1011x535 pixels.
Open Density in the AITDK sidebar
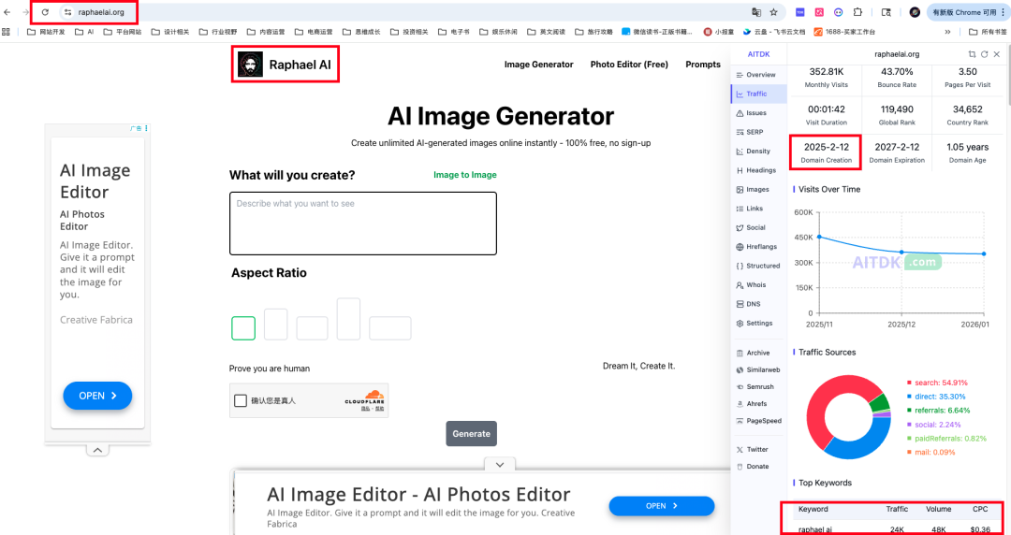point(759,152)
